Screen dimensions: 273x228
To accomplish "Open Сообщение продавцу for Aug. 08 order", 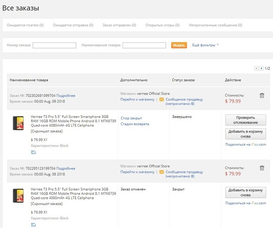I will click(x=184, y=174).
